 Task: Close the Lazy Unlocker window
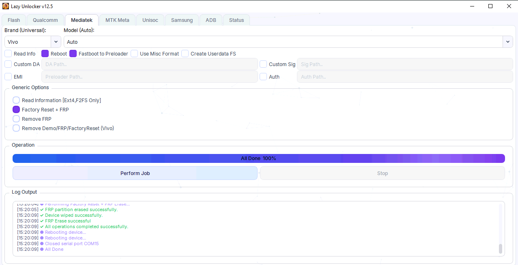pyautogui.click(x=509, y=6)
